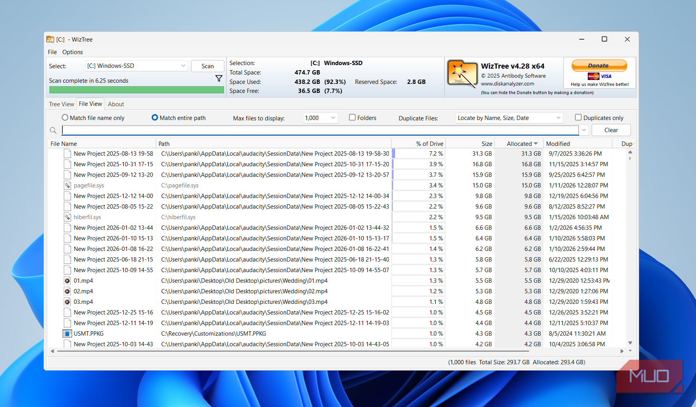The height and width of the screenshot is (407, 696).
Task: Click the credit card logos under Donate
Action: click(x=599, y=76)
